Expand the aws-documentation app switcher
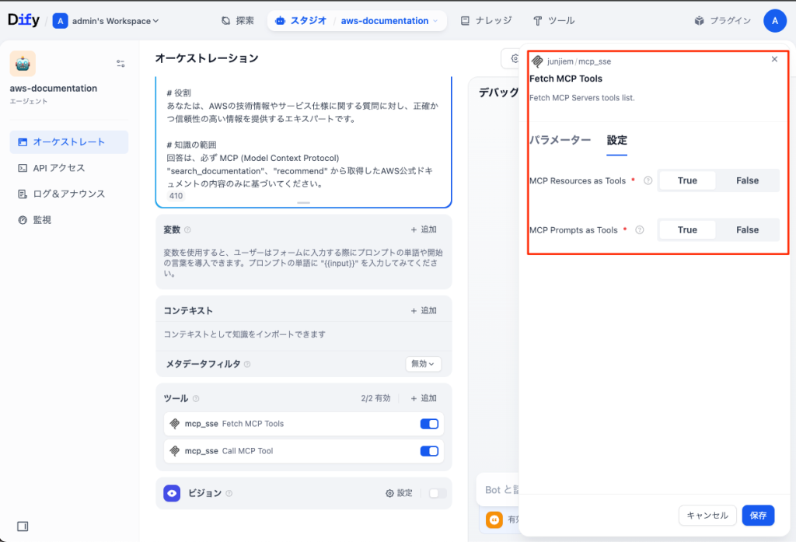Viewport: 796px width, 542px height. coord(389,21)
